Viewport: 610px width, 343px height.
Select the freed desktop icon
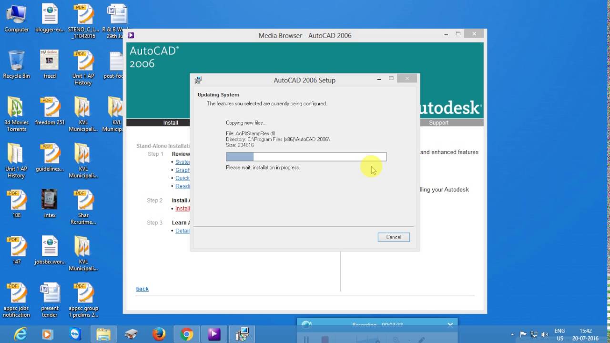[x=50, y=64]
